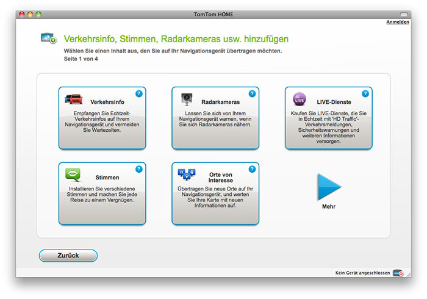Open the Stimmen voices card
This screenshot has width=427, height=299.
102,193
